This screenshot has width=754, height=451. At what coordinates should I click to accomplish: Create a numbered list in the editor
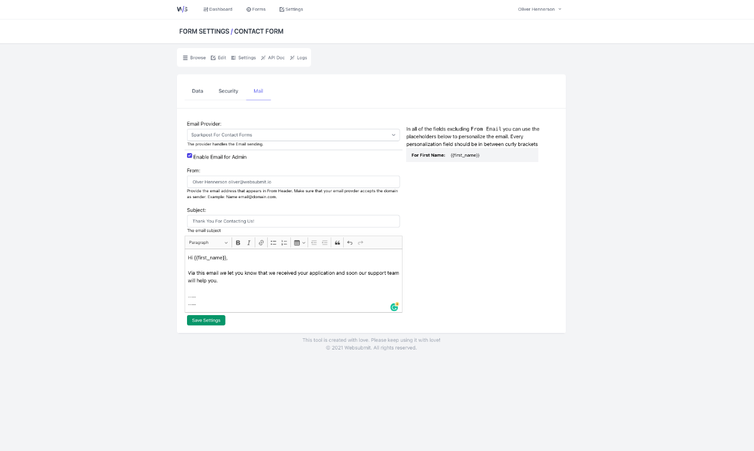[284, 242]
